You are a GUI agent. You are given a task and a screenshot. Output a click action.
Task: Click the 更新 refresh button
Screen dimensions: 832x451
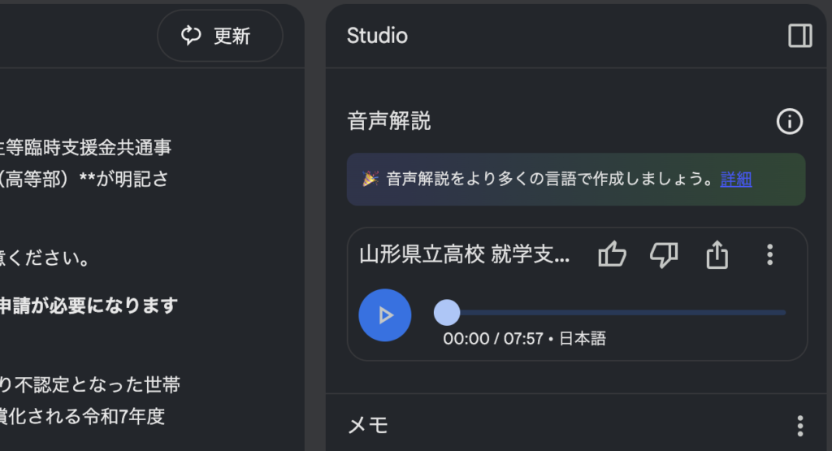[220, 36]
